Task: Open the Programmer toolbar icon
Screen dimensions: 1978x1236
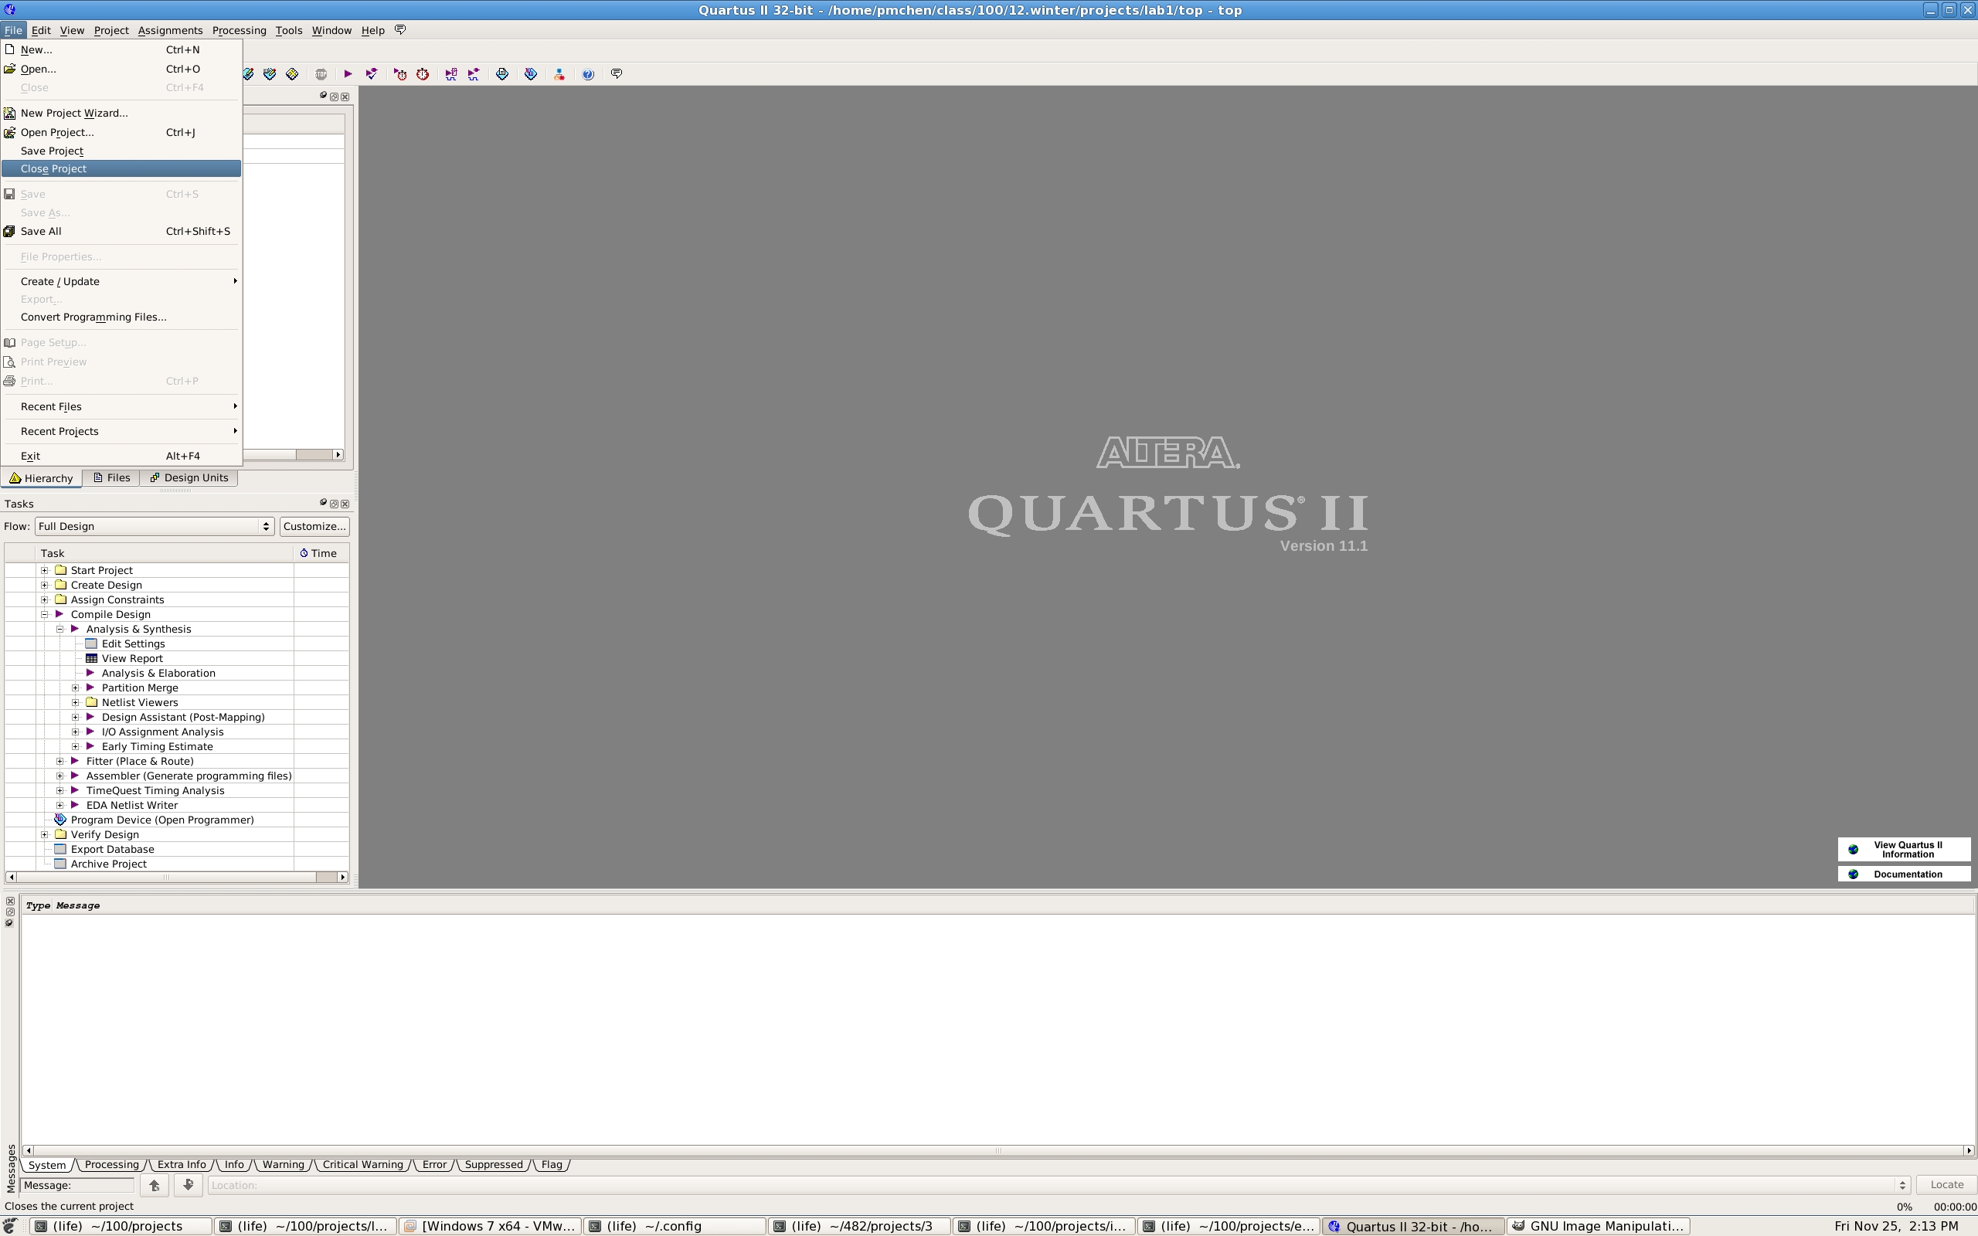Action: [x=532, y=73]
